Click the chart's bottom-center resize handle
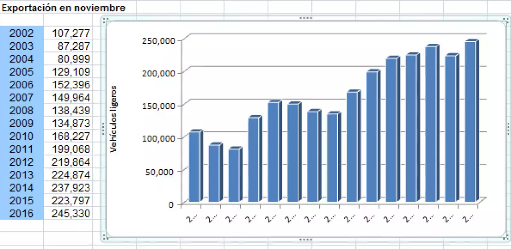 tap(306, 240)
